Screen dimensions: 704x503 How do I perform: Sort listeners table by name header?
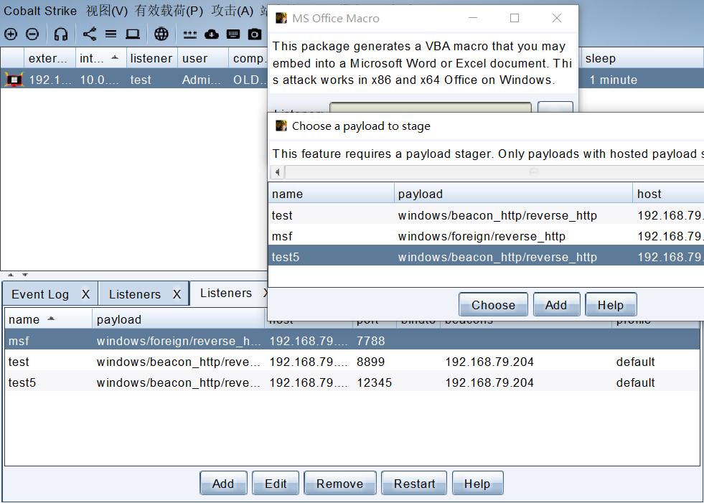click(x=48, y=319)
